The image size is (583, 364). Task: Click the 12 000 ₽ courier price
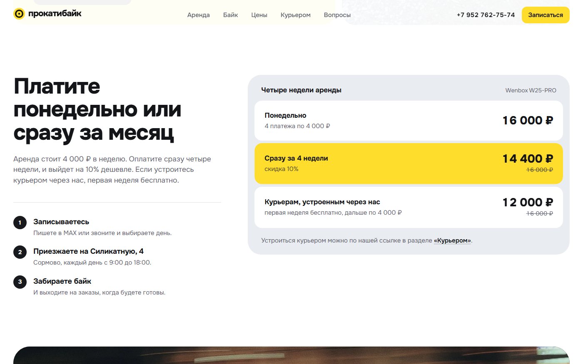[528, 203]
